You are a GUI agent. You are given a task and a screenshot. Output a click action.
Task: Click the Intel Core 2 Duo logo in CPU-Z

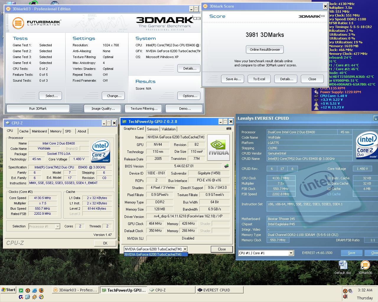(101, 151)
